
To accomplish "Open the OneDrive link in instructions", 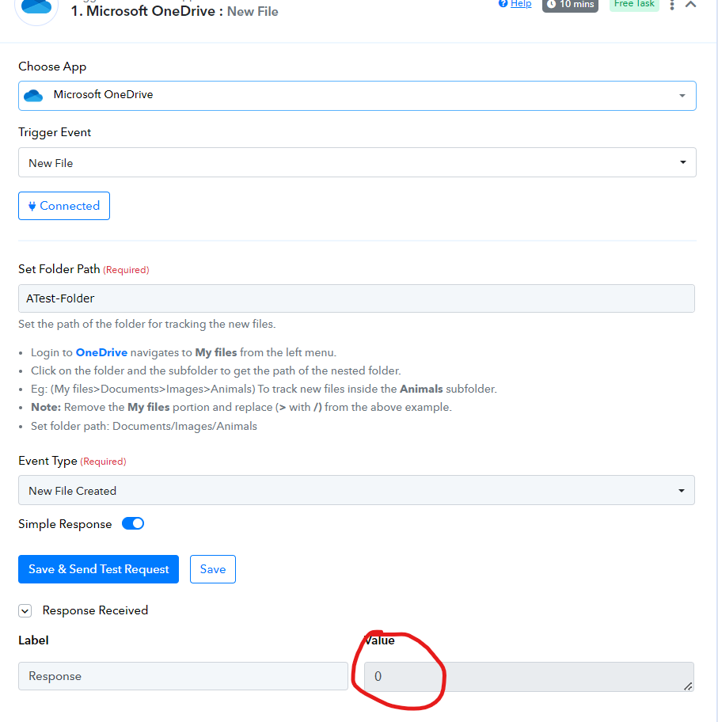I will click(x=101, y=352).
